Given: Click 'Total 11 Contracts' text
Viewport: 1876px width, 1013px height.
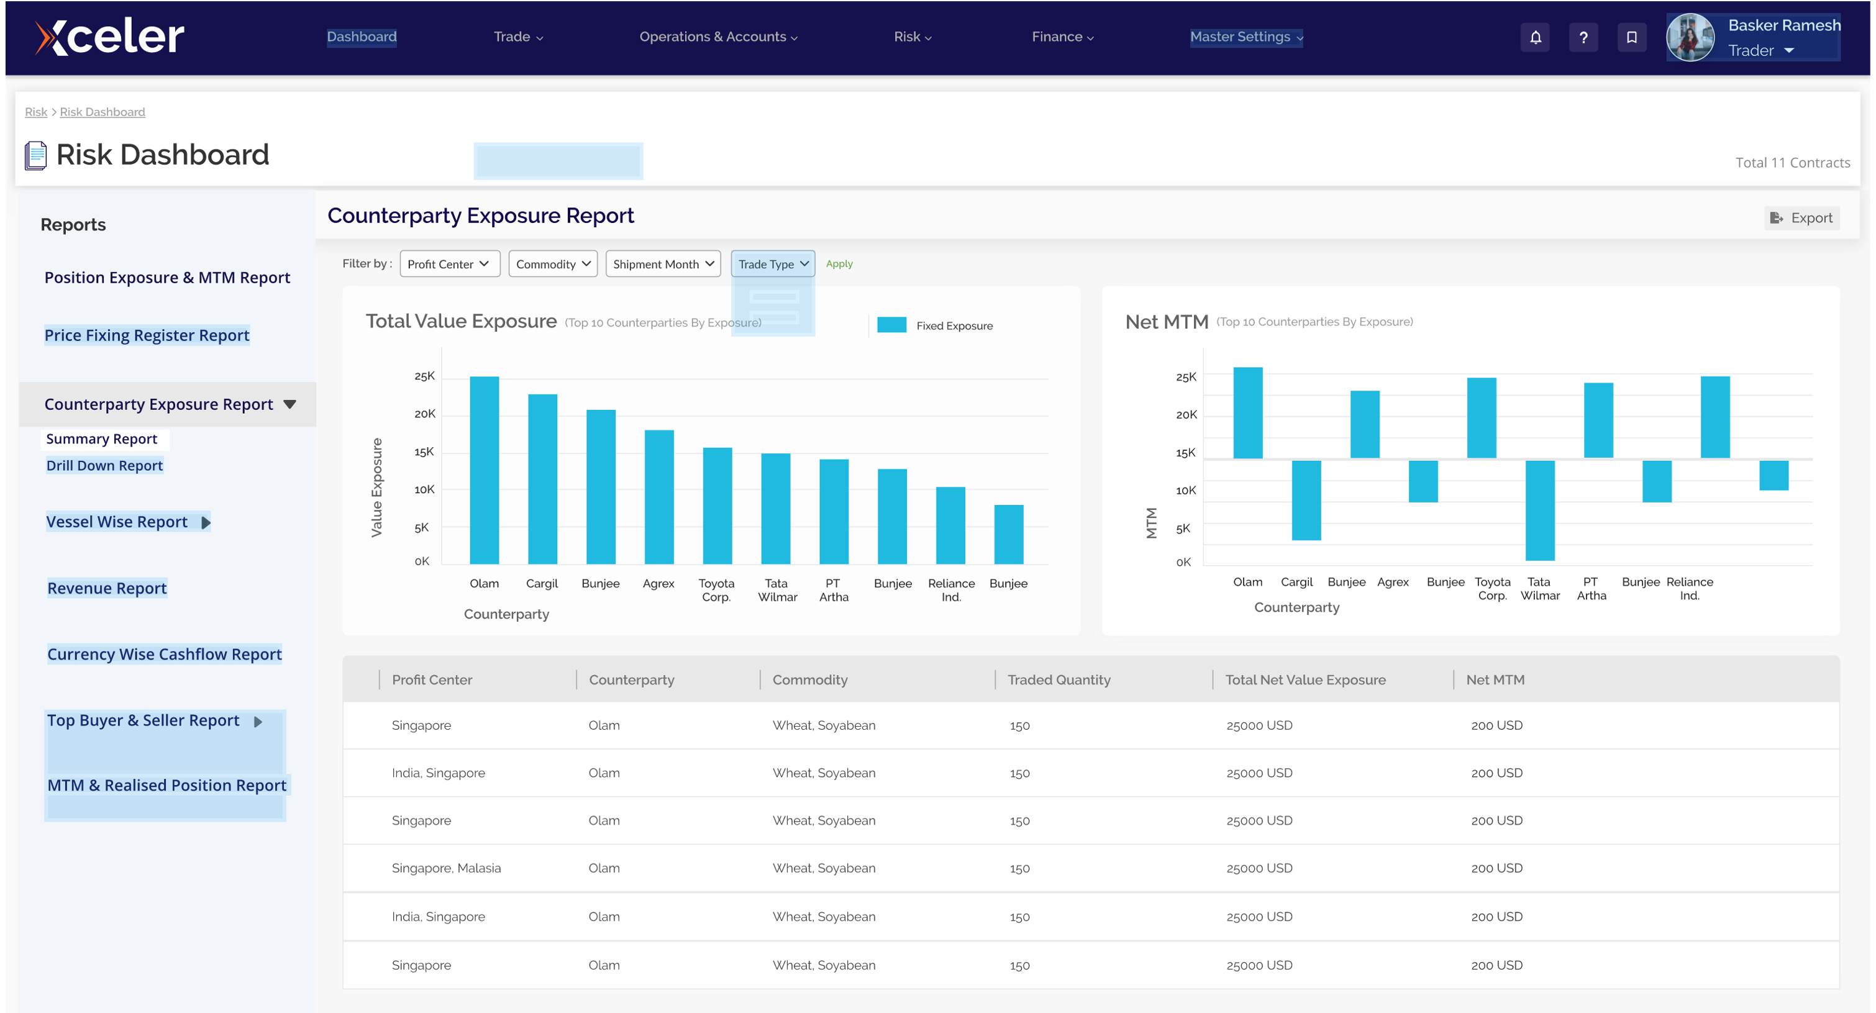Looking at the screenshot, I should click(x=1792, y=162).
